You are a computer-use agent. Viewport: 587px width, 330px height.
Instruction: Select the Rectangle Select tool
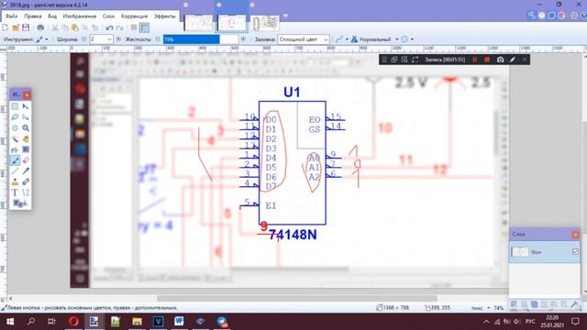pos(15,106)
